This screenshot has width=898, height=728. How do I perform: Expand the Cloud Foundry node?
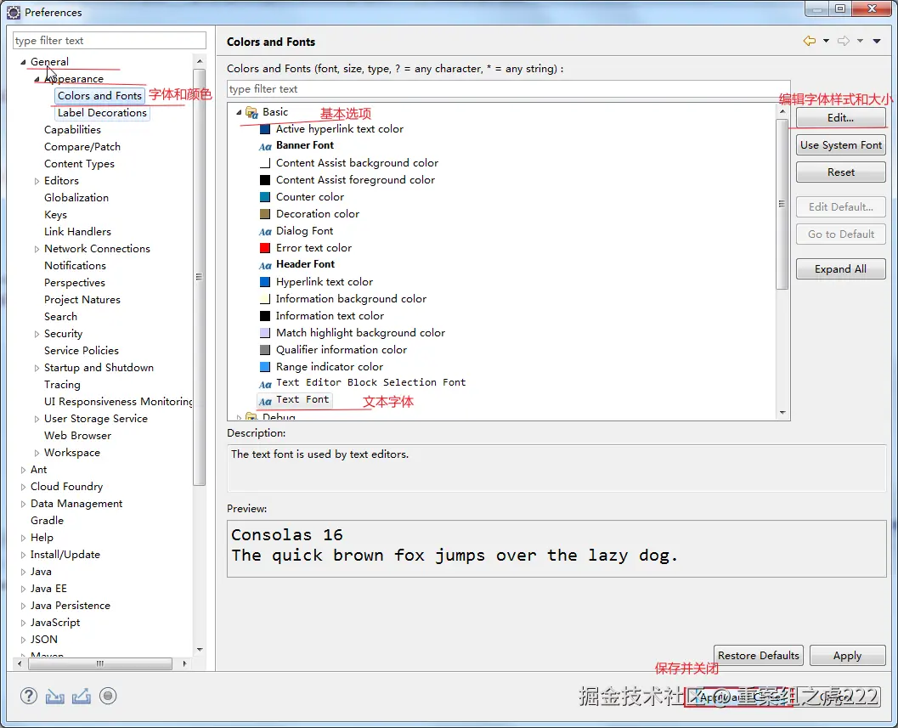(23, 487)
